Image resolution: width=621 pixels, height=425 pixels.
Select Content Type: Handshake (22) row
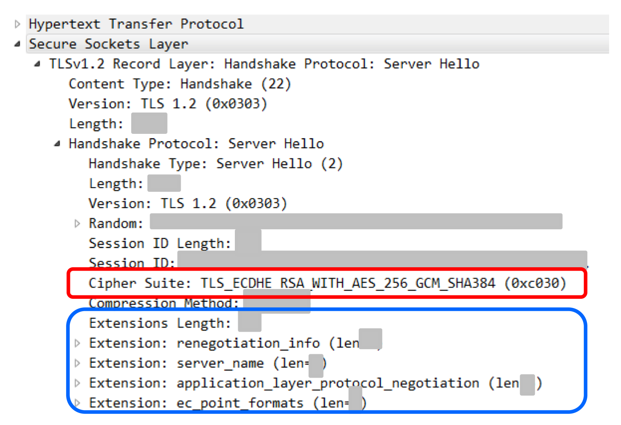pyautogui.click(x=180, y=84)
